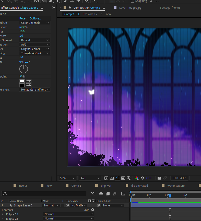This screenshot has width=201, height=221.
Task: Click the Reset Exposure aperture icon
Action: pyautogui.click(x=143, y=178)
